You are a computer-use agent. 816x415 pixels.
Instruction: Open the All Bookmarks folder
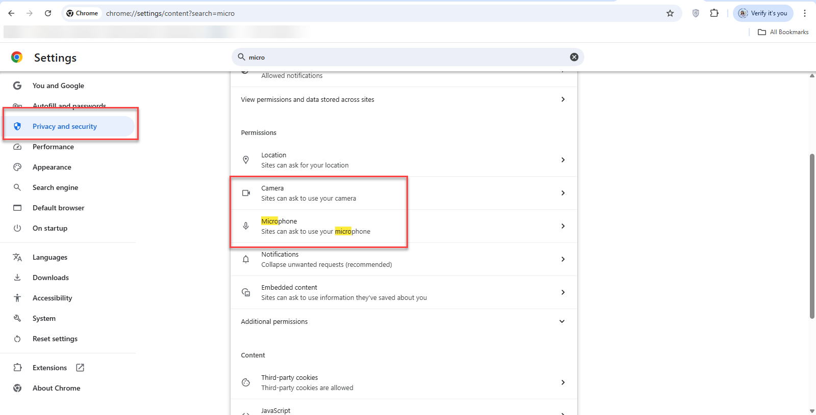point(783,32)
